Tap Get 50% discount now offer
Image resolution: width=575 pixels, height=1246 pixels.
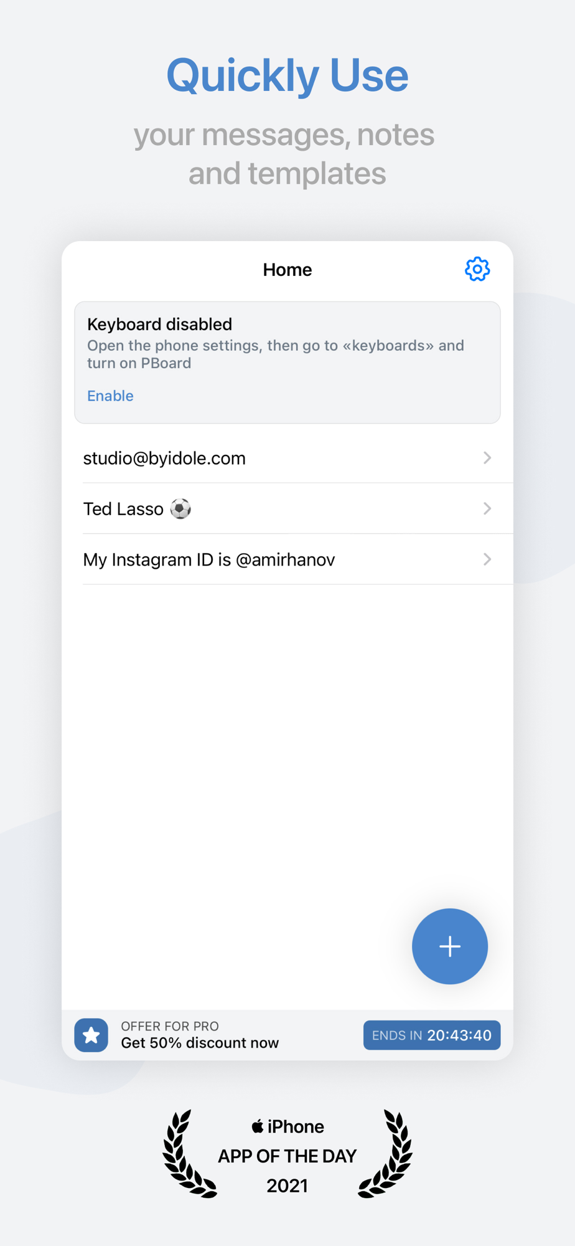click(x=200, y=1043)
